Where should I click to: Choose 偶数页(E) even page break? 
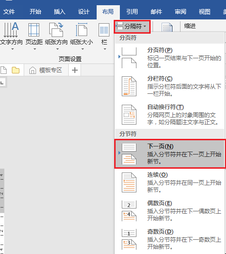[x=170, y=211]
